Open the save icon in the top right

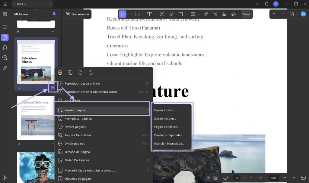pos(292,14)
